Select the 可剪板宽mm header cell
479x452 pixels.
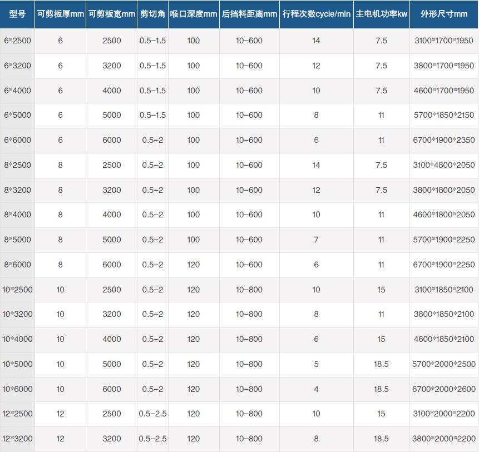pyautogui.click(x=111, y=14)
